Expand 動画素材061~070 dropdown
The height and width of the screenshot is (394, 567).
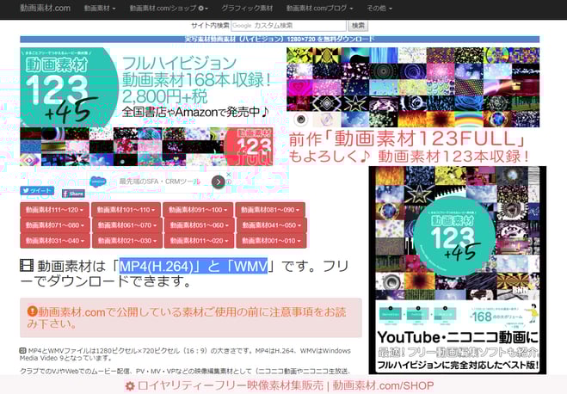click(127, 225)
